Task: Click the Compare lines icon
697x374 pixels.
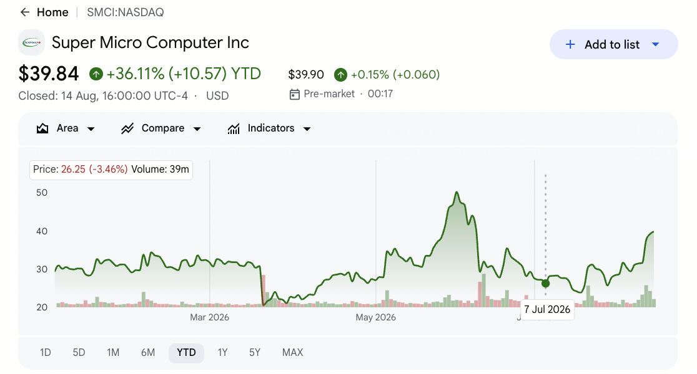Action: coord(127,128)
